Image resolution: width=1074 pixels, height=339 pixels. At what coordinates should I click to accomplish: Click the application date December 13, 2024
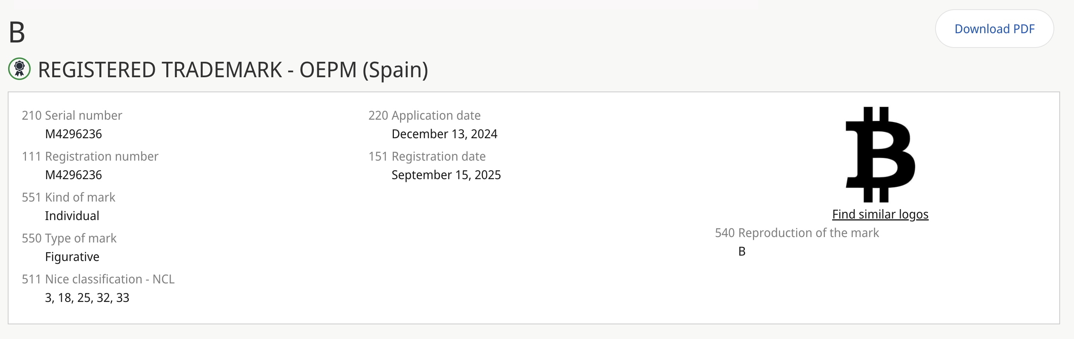coord(444,134)
